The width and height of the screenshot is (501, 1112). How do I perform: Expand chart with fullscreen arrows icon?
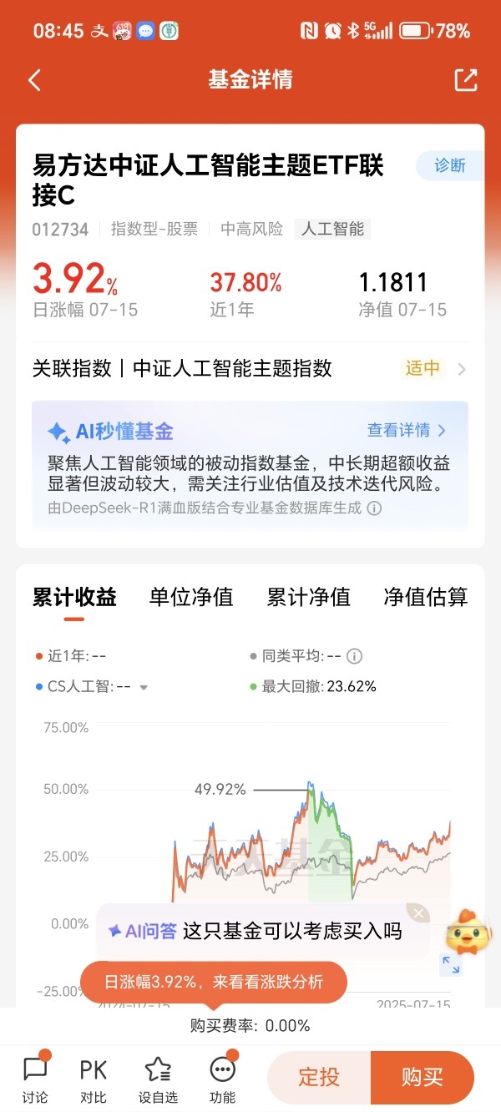(x=451, y=965)
